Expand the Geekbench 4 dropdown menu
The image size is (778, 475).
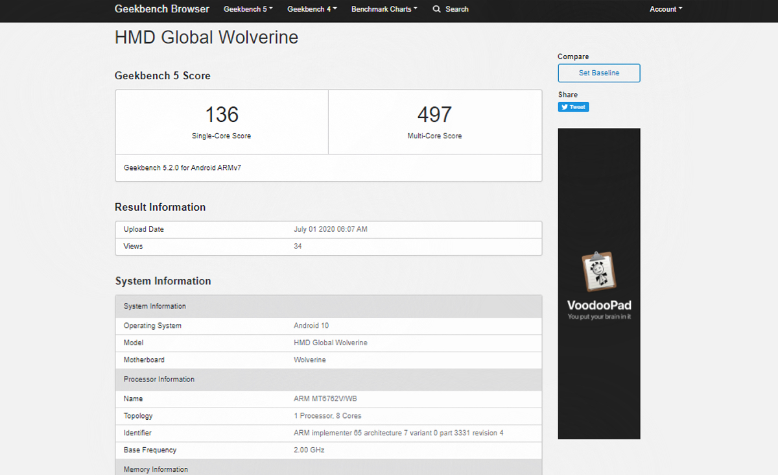coord(312,9)
